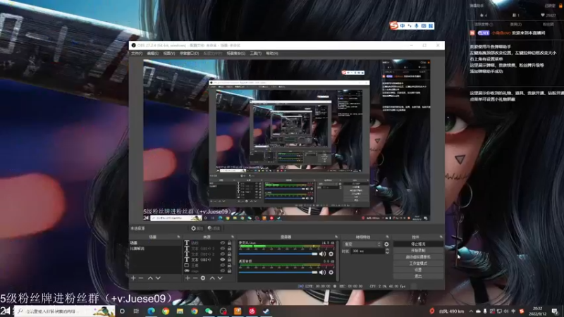Move the source up with arrow
The width and height of the screenshot is (564, 317).
(x=212, y=278)
